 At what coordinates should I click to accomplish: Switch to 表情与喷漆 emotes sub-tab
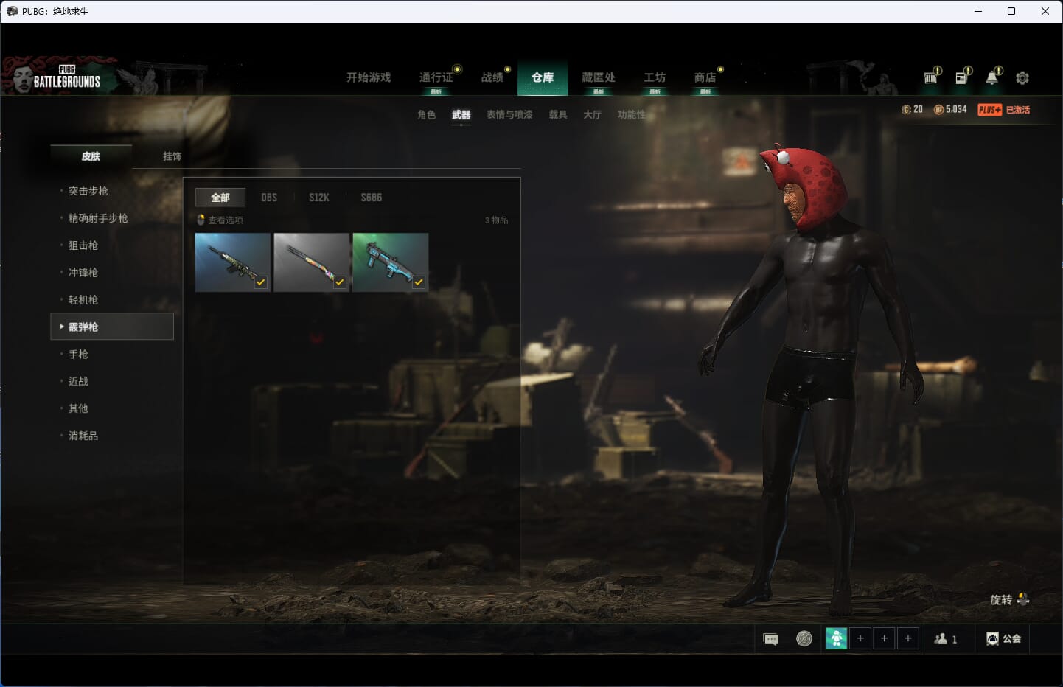point(509,114)
